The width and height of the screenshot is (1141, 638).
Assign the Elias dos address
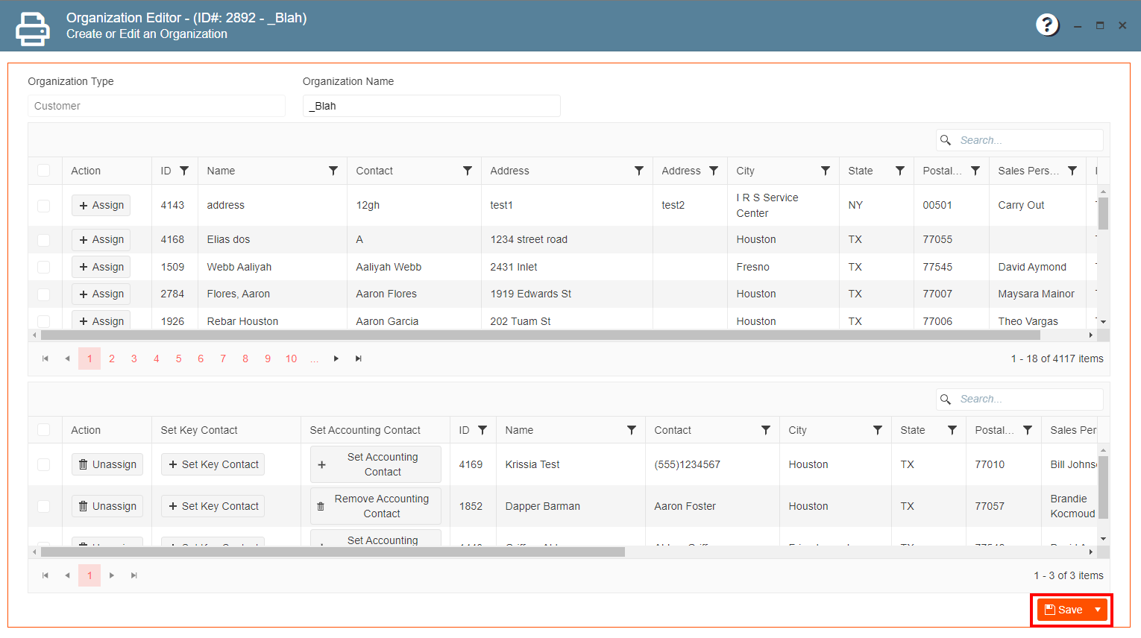[x=101, y=240]
